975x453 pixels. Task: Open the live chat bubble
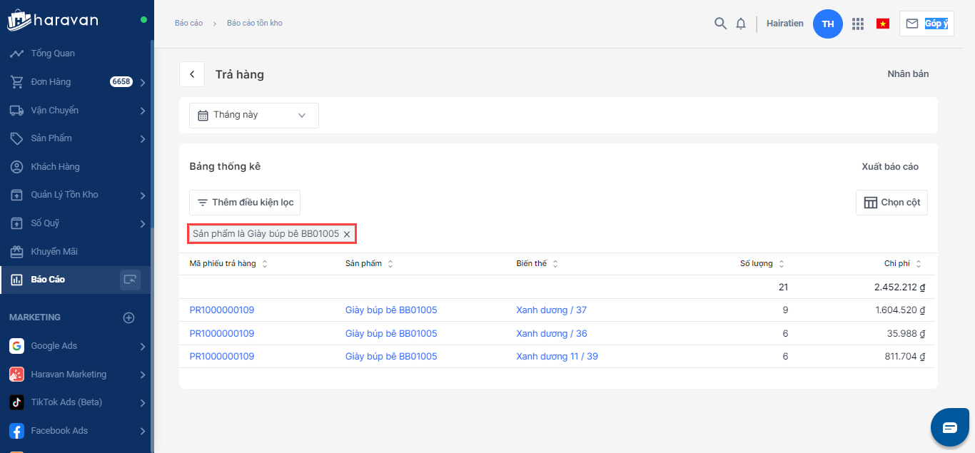pos(949,427)
